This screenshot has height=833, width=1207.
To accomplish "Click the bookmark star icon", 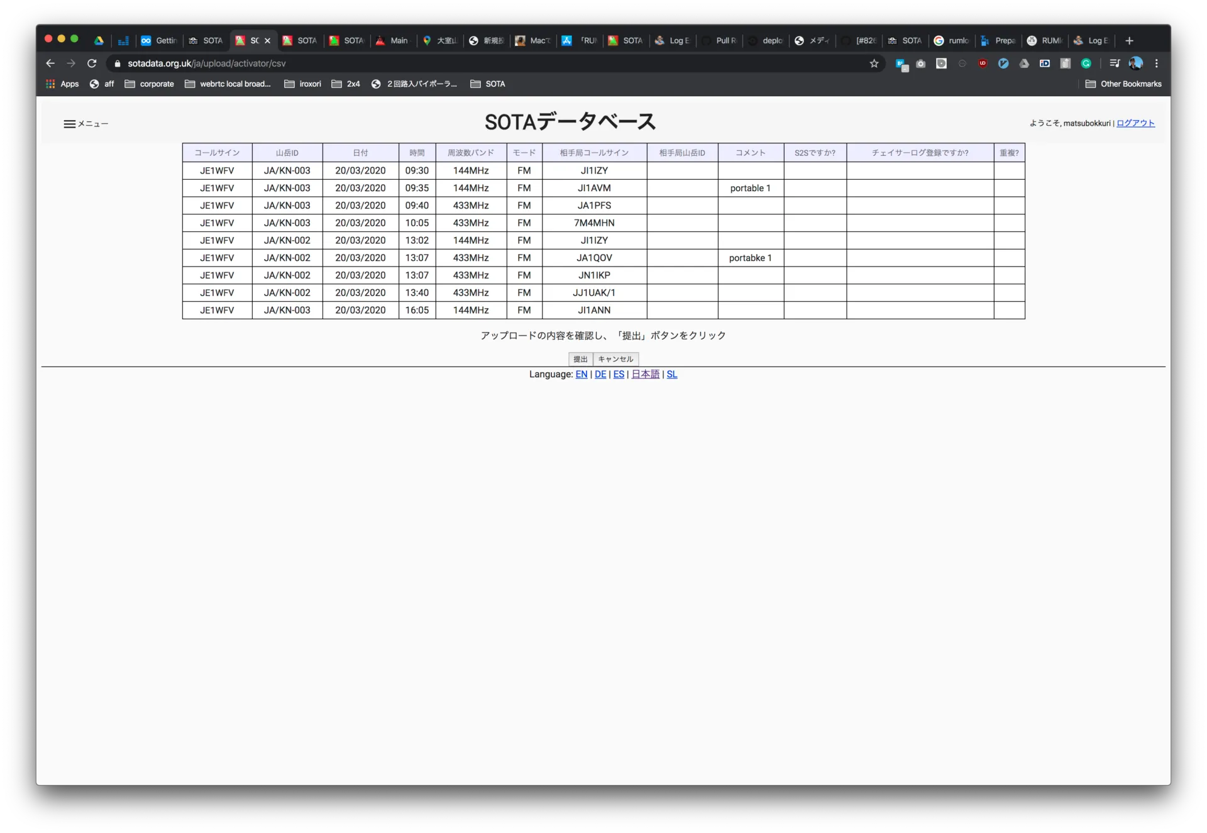I will [874, 63].
